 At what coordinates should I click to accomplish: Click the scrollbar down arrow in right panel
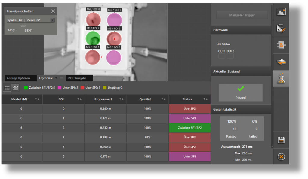coord(272,147)
